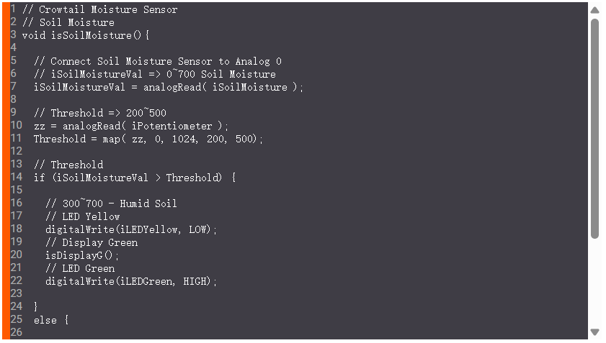
Task: Click the scroll down arrow
Action: coord(594,332)
